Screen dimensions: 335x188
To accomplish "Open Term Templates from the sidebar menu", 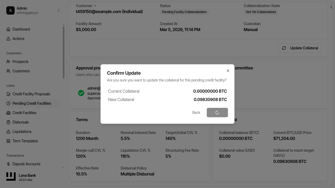I will pos(25,141).
